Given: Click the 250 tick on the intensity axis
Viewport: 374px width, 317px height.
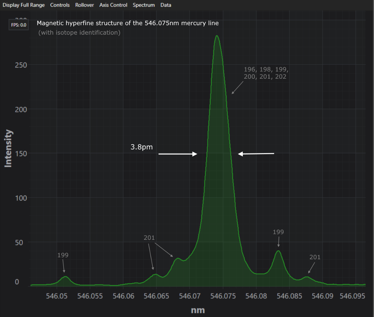Looking at the screenshot, I should coord(21,65).
